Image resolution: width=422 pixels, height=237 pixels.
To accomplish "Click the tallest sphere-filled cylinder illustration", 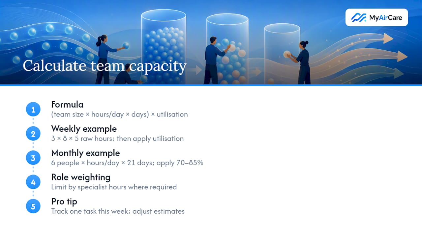I will (164, 47).
